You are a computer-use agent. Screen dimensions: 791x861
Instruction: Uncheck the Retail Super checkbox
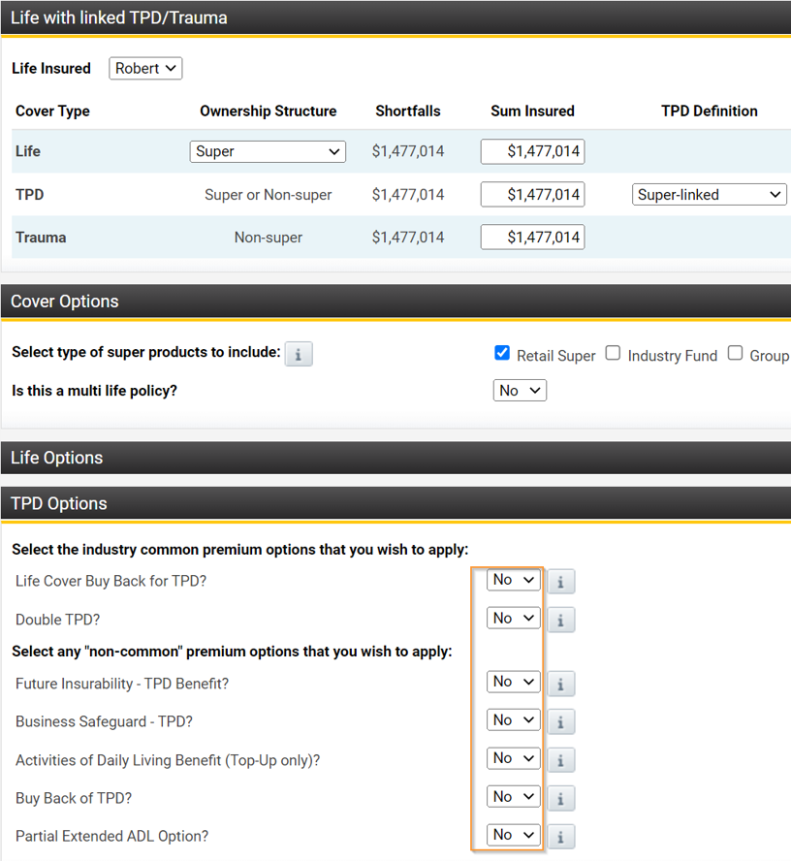[x=502, y=353]
